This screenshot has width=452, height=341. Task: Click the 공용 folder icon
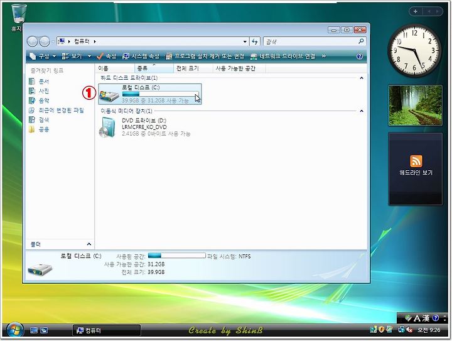pos(32,129)
